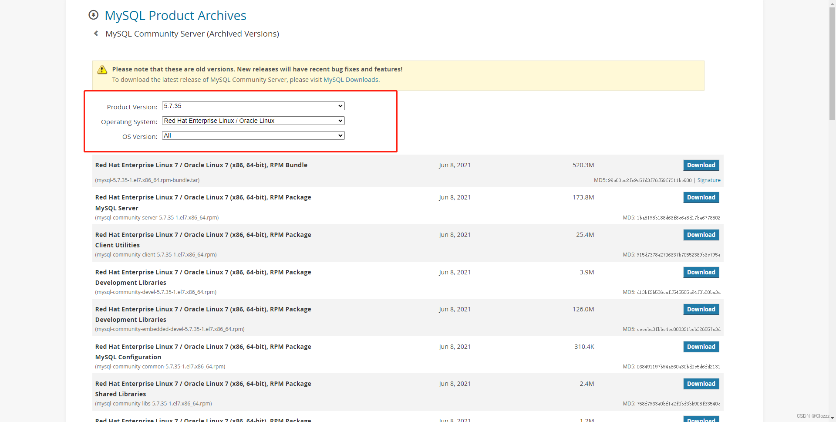The height and width of the screenshot is (422, 836).
Task: Click the Client Utilities package label
Action: [x=118, y=245]
